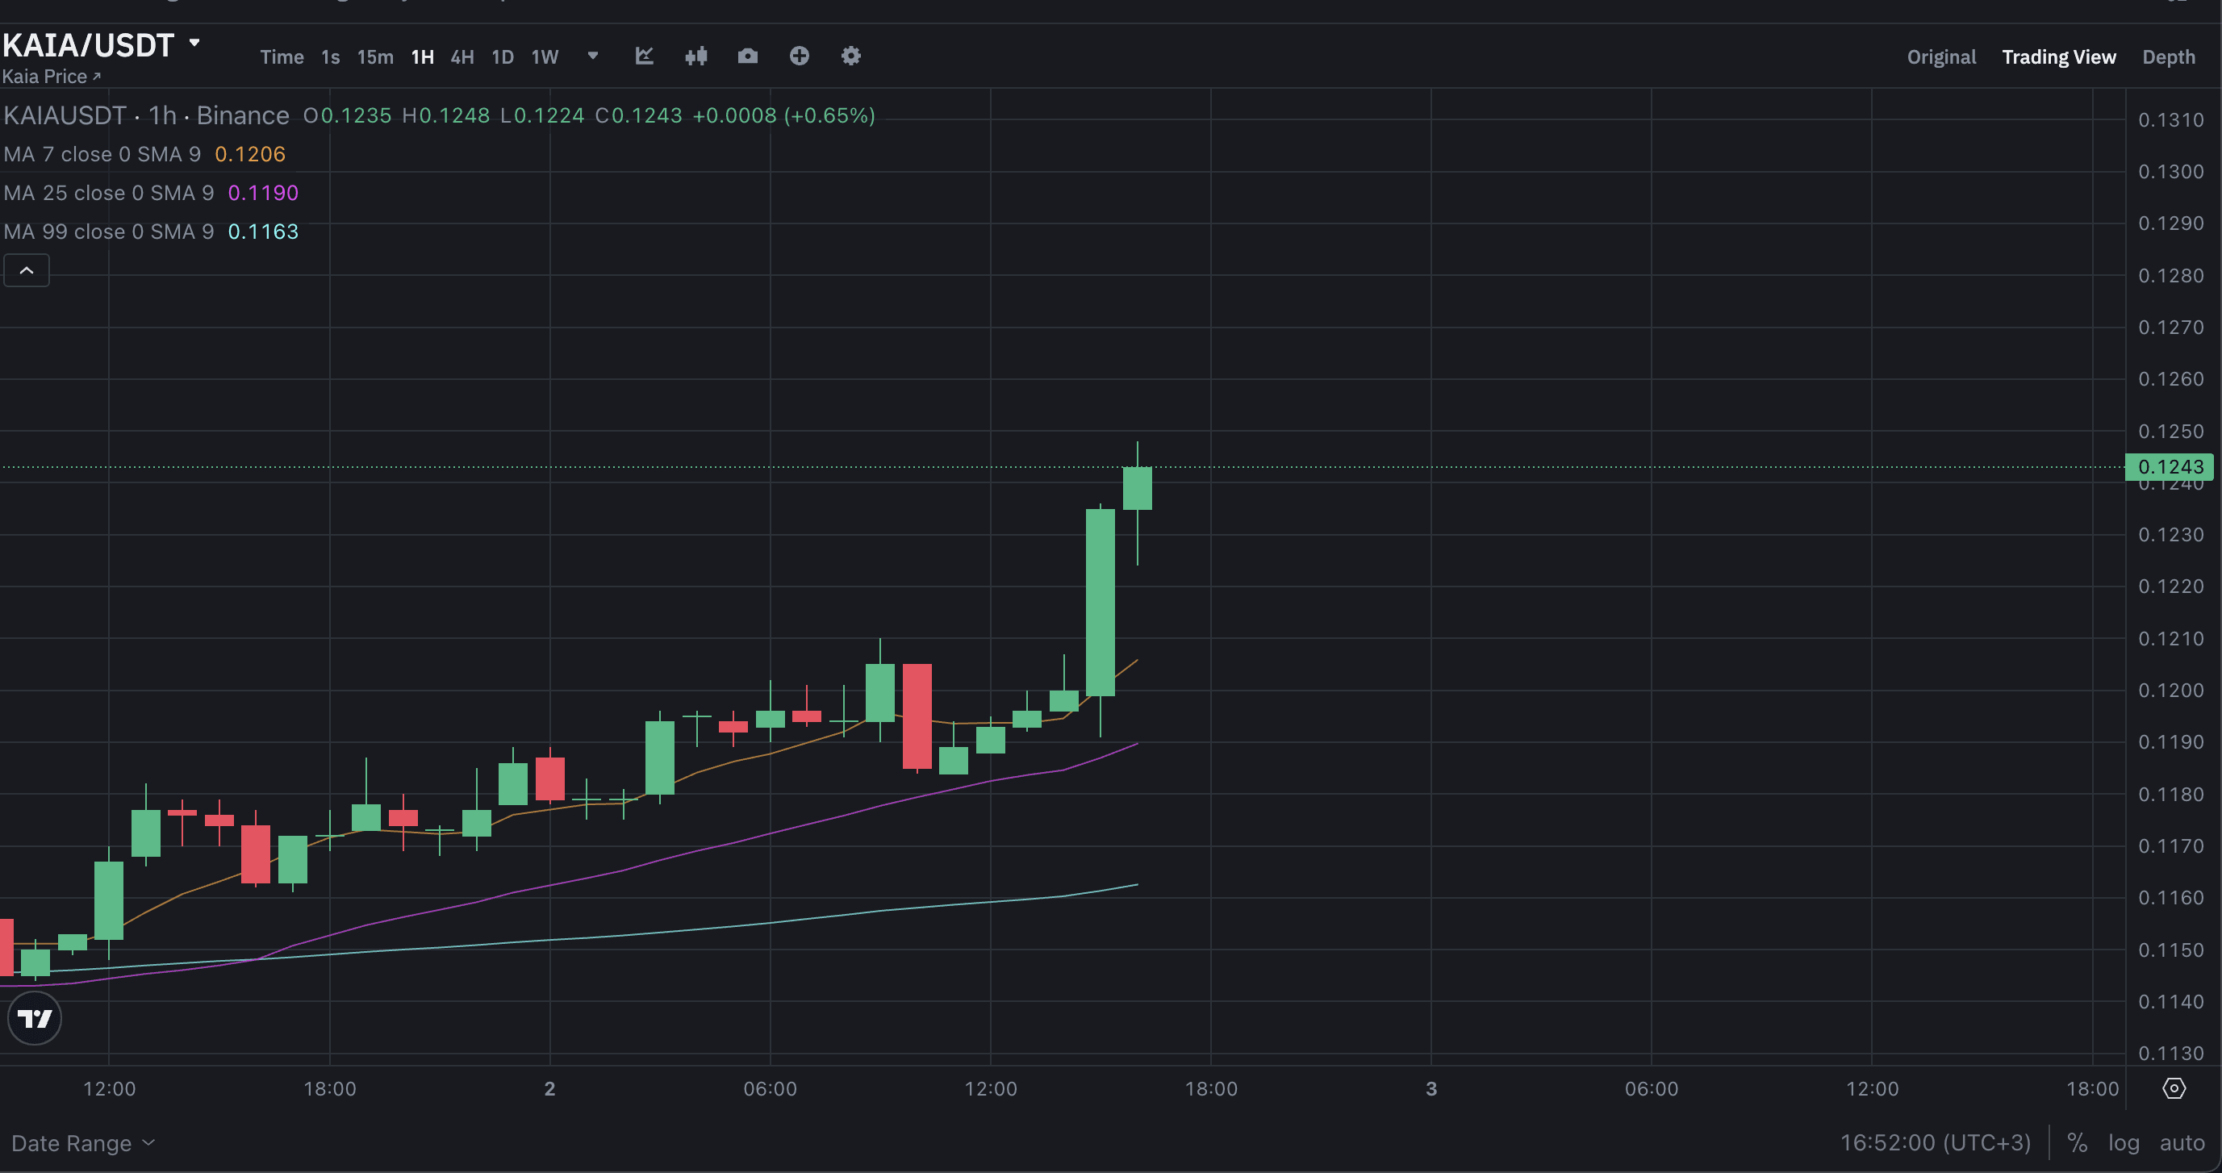Toggle percentage scale mode
This screenshot has width=2222, height=1173.
click(2077, 1143)
